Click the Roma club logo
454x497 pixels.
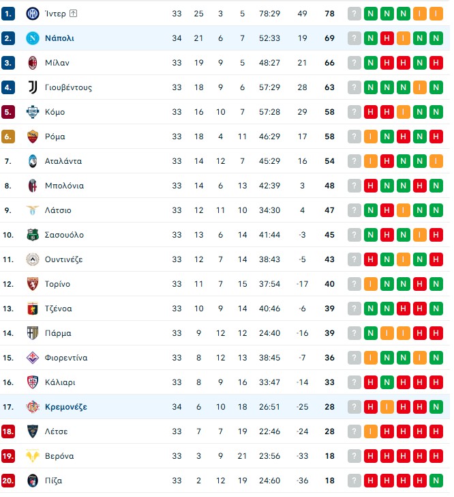(33, 137)
